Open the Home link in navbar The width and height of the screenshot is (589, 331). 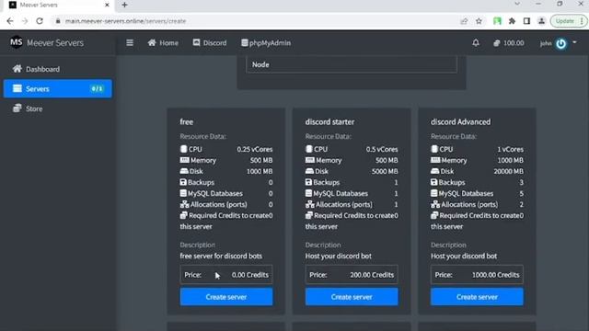[x=163, y=43]
